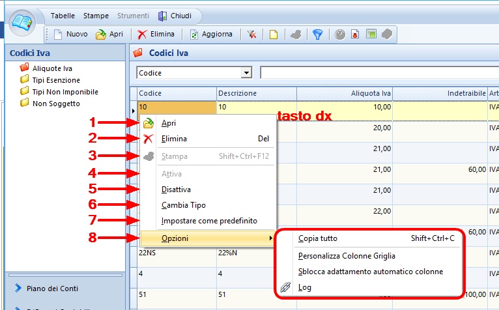
Task: Choose Disattiva from the context menu
Action: (176, 190)
